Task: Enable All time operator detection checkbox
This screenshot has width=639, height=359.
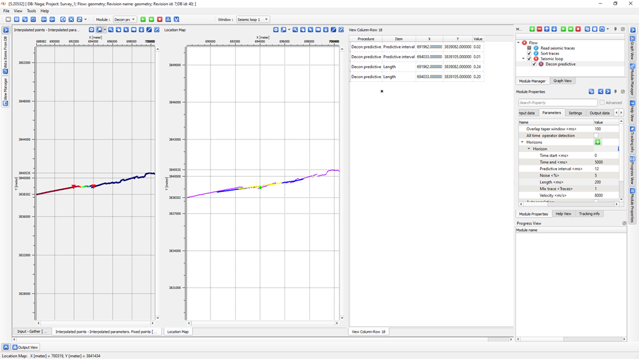Action: pyautogui.click(x=596, y=136)
